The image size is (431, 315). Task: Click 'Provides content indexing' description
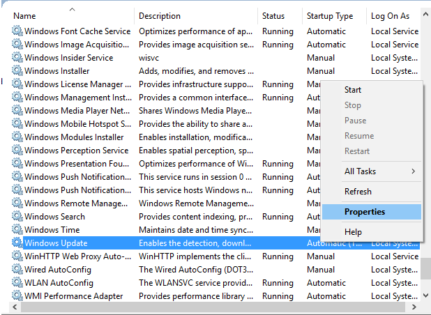pos(196,217)
